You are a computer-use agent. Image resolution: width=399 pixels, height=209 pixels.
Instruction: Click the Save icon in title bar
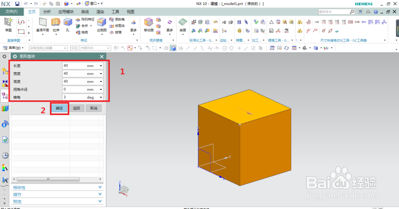pyautogui.click(x=17, y=4)
